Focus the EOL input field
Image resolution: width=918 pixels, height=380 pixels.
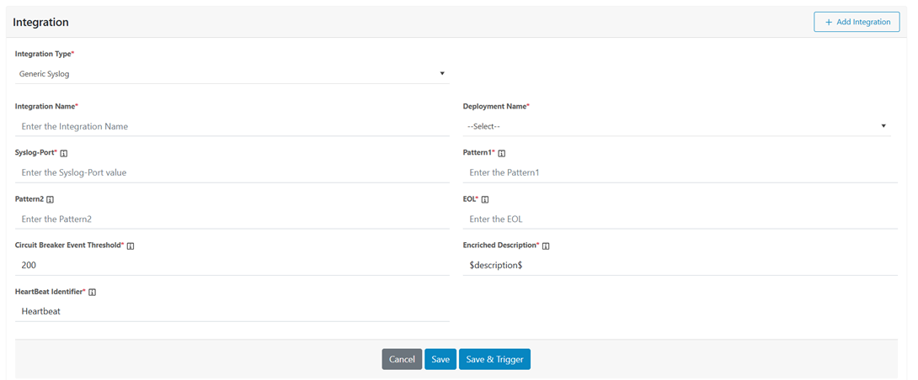point(680,219)
